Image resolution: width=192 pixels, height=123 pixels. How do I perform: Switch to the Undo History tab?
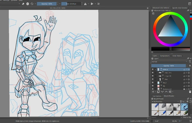click(177, 56)
